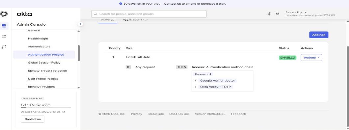Open the Ashmita Roy account dropdown
Image resolution: width=349 pixels, height=130 pixels.
[310, 14]
